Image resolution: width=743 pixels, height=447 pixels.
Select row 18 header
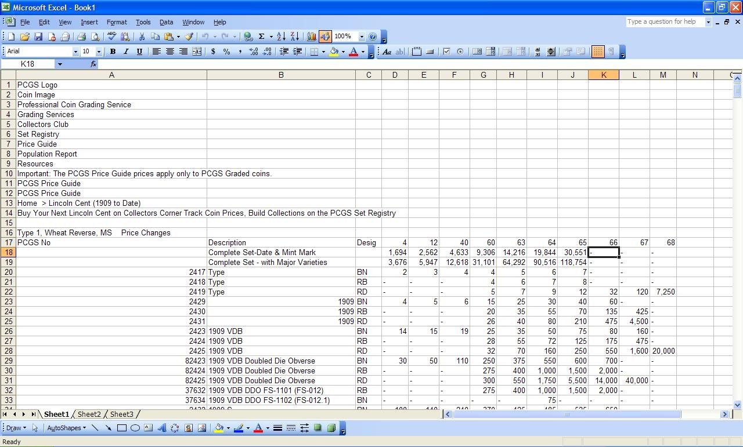click(8, 252)
